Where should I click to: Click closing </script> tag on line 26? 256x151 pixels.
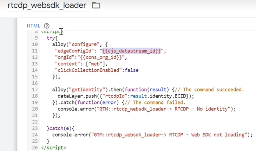point(53,148)
